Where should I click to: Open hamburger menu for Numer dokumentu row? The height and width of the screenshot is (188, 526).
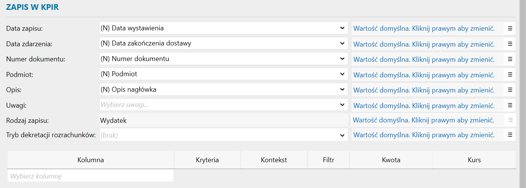[510, 59]
